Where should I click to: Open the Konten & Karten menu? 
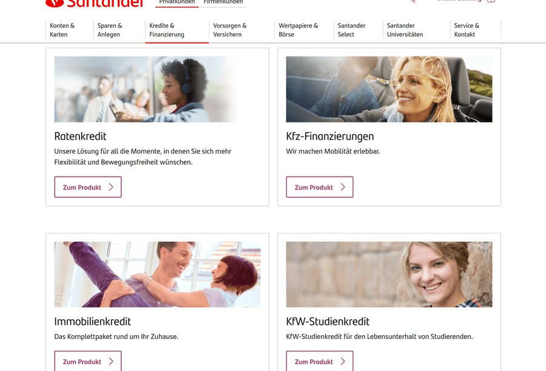(62, 30)
